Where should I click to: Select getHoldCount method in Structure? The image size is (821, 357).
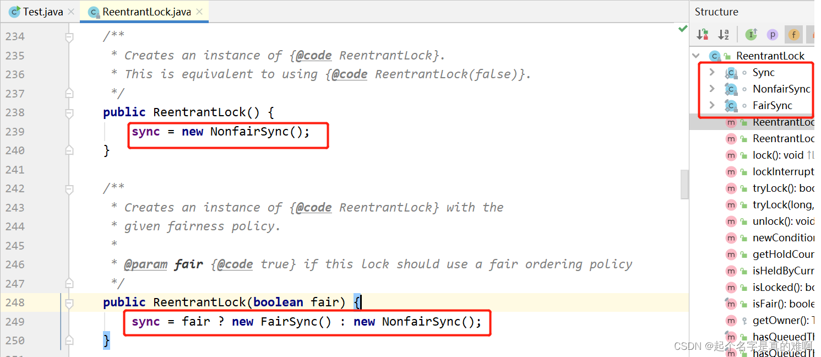pos(784,254)
